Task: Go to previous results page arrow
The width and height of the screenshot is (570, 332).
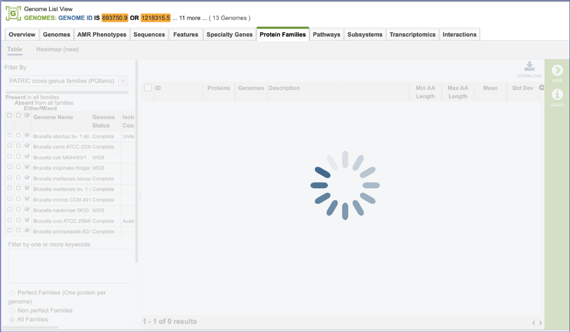Action: click(x=533, y=323)
